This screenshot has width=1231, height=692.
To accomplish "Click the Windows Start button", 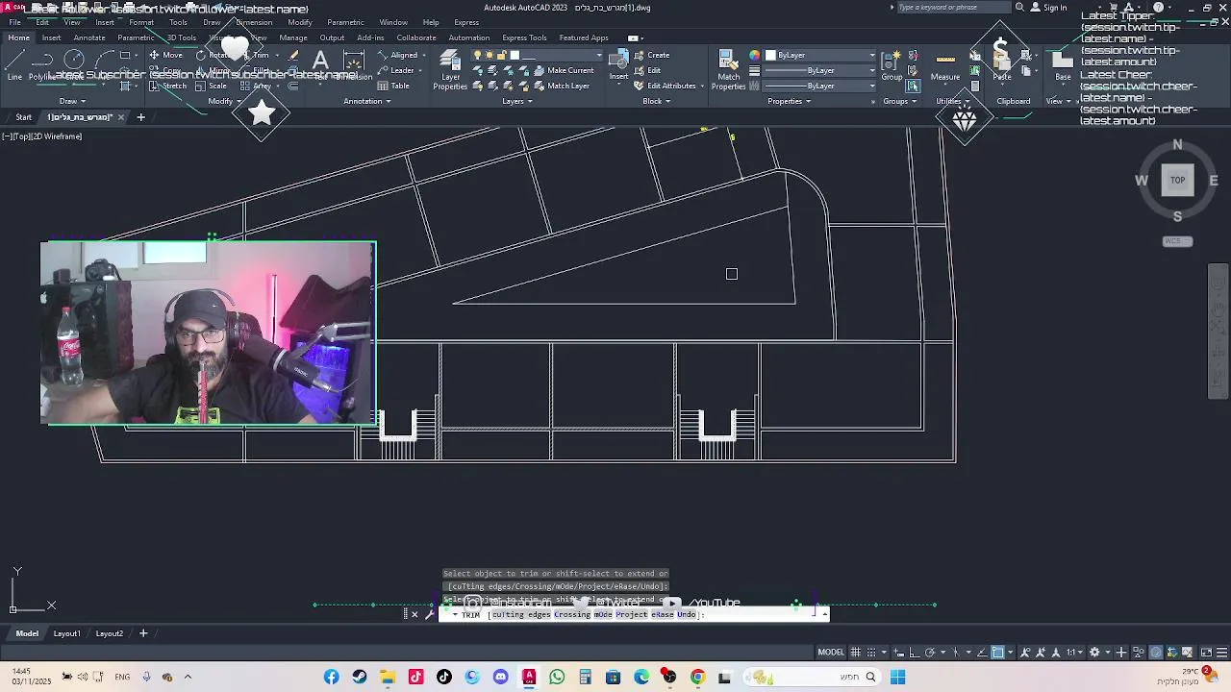I will click(x=897, y=678).
